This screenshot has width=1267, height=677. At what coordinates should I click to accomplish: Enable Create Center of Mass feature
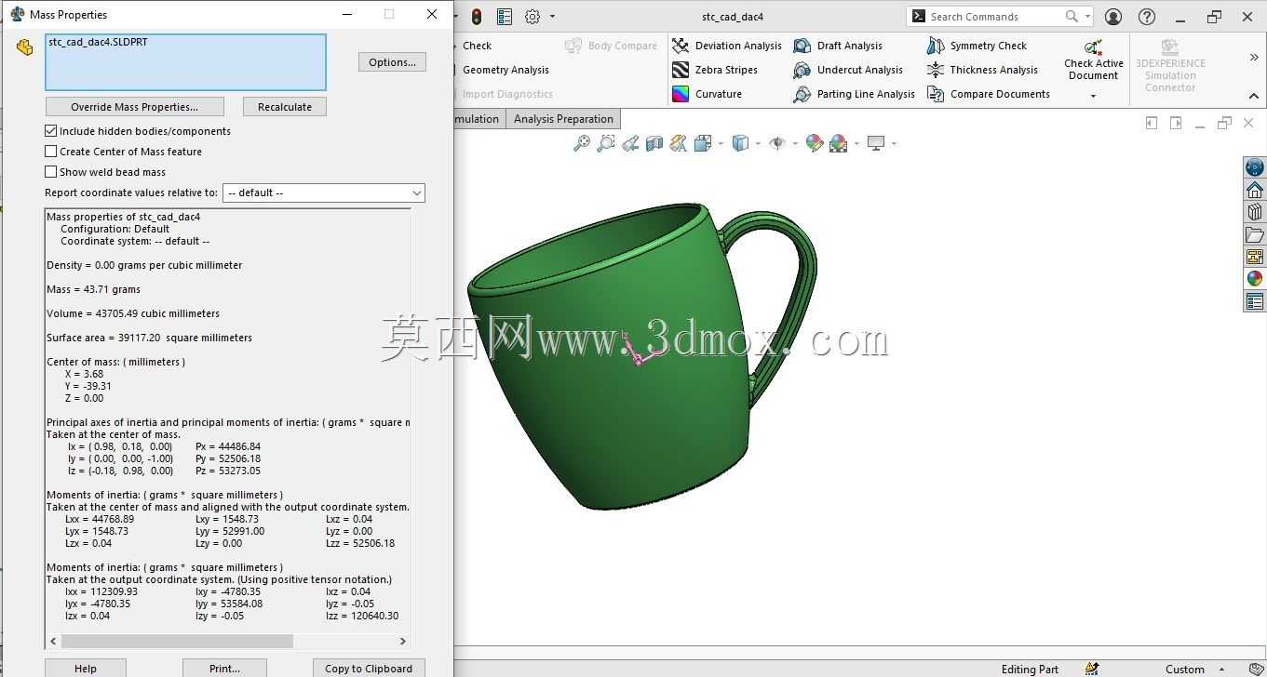tap(51, 152)
